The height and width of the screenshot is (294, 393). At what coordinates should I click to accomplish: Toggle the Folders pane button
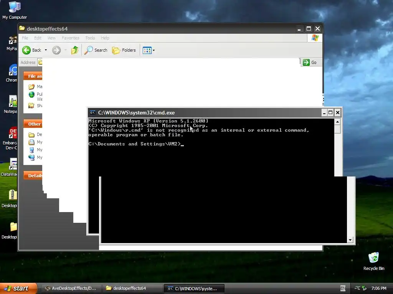tap(124, 50)
